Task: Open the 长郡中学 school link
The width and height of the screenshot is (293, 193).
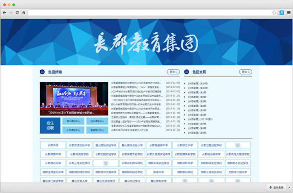Action: tap(53, 146)
